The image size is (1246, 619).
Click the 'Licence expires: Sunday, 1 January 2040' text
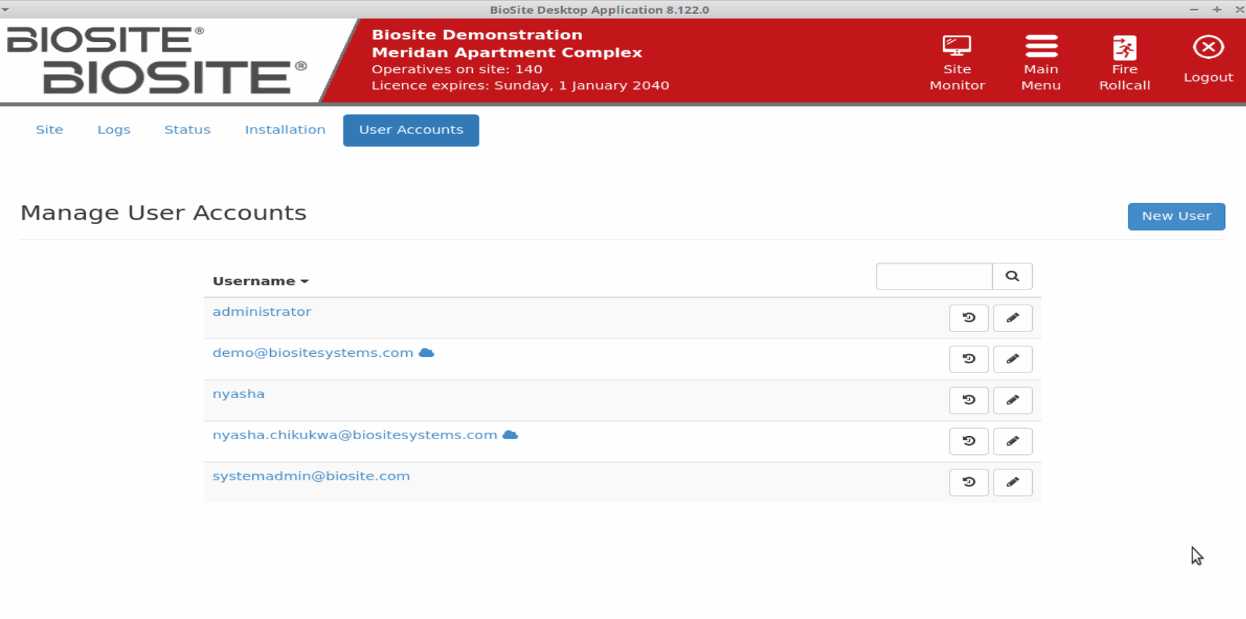coord(520,86)
